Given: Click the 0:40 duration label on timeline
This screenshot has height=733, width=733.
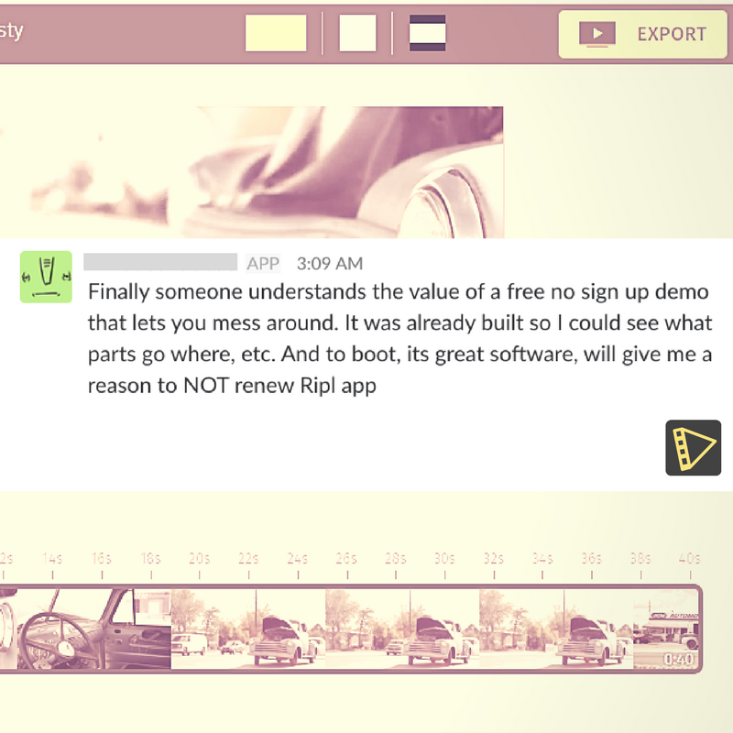Looking at the screenshot, I should click(x=678, y=659).
